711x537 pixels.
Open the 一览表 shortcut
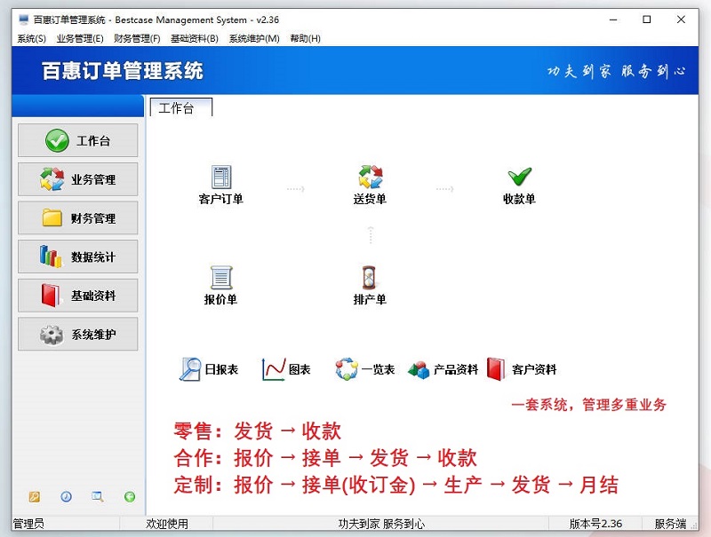tap(365, 369)
